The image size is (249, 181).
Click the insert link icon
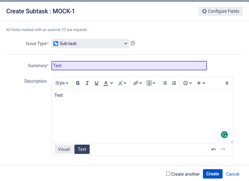click(136, 83)
